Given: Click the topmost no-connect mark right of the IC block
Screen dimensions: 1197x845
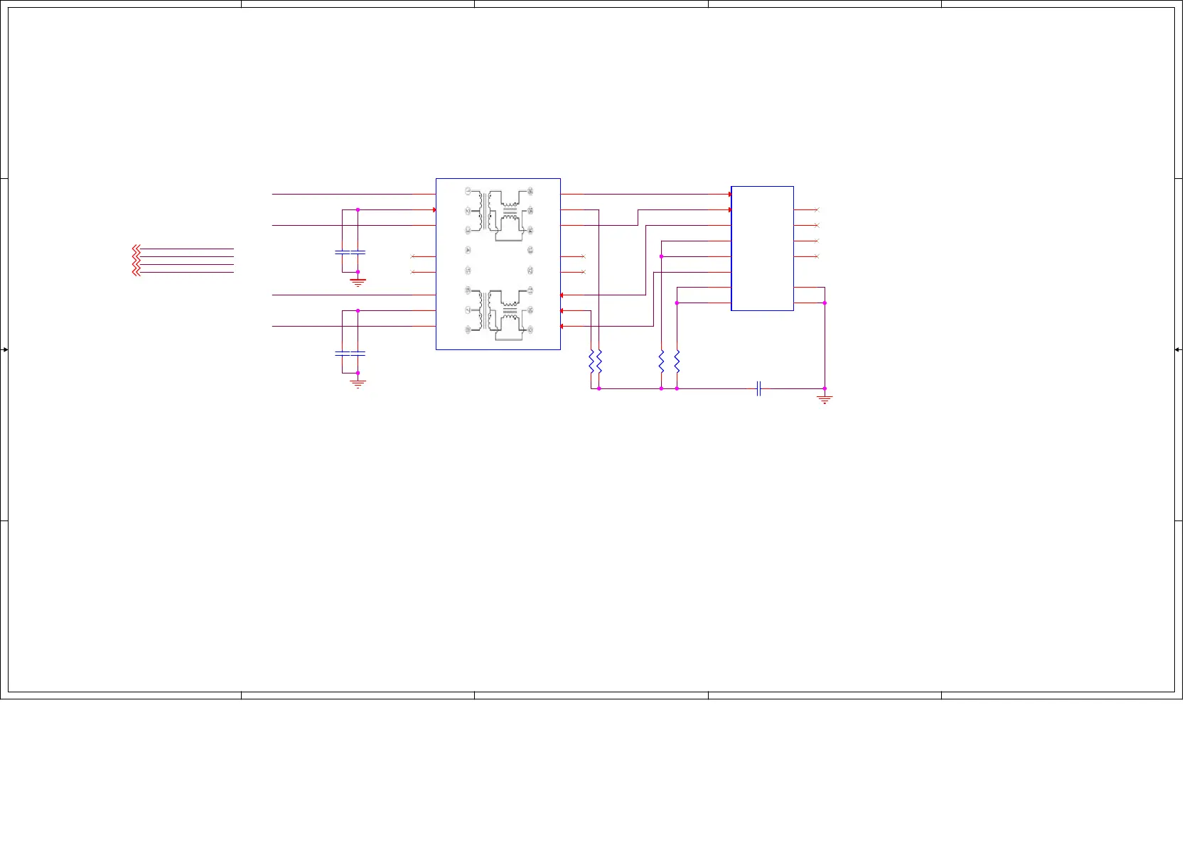Looking at the screenshot, I should pos(817,209).
